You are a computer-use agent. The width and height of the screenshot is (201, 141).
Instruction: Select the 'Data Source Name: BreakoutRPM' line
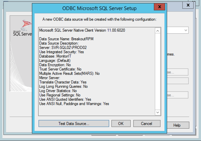pyautogui.click(x=66, y=39)
